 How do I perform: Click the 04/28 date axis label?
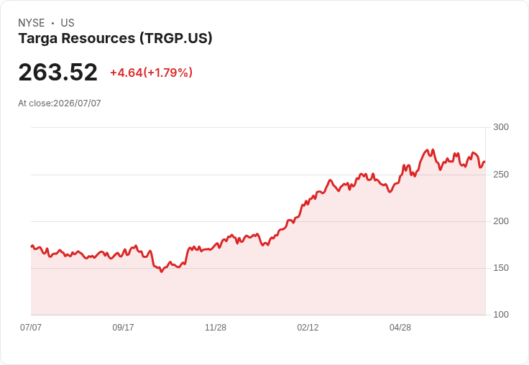[x=400, y=327]
